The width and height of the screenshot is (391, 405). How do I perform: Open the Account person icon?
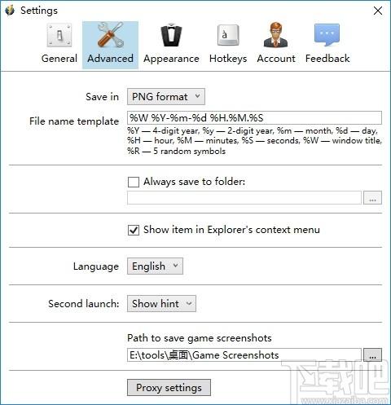(276, 35)
